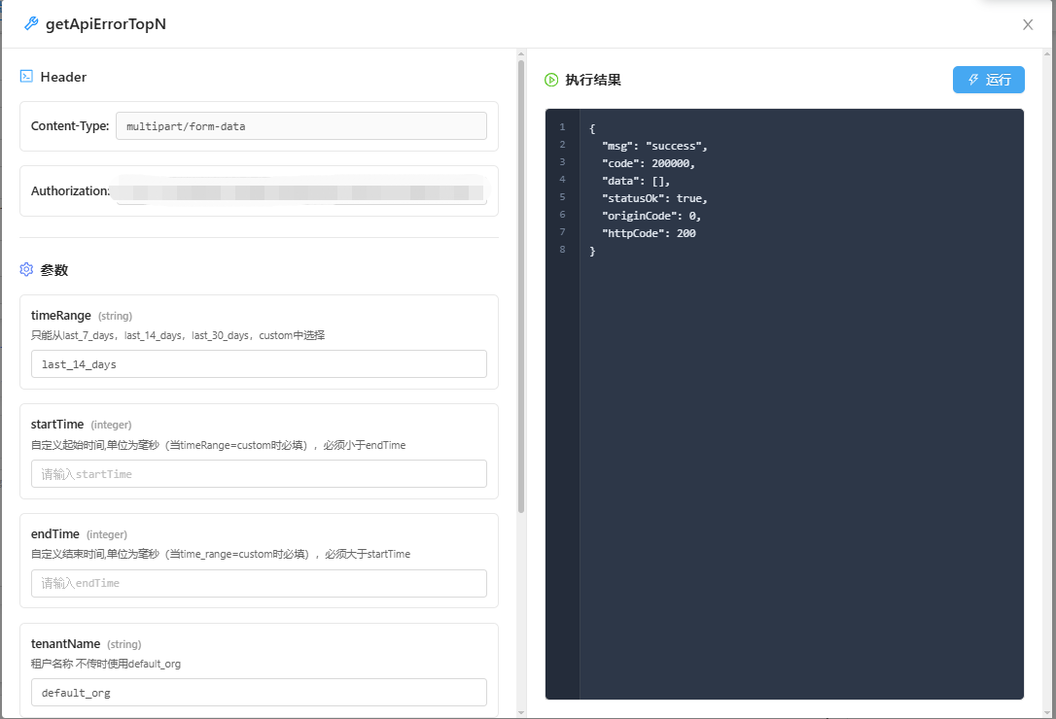
Task: Click the Authorization value field
Action: click(x=300, y=191)
